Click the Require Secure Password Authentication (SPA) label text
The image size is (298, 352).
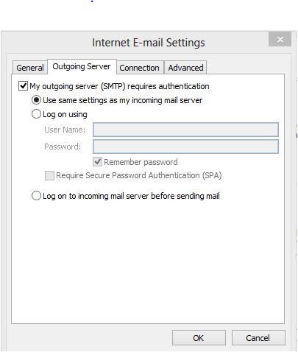[139, 175]
